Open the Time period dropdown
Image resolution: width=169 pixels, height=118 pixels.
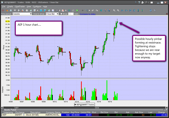[x=22, y=14]
